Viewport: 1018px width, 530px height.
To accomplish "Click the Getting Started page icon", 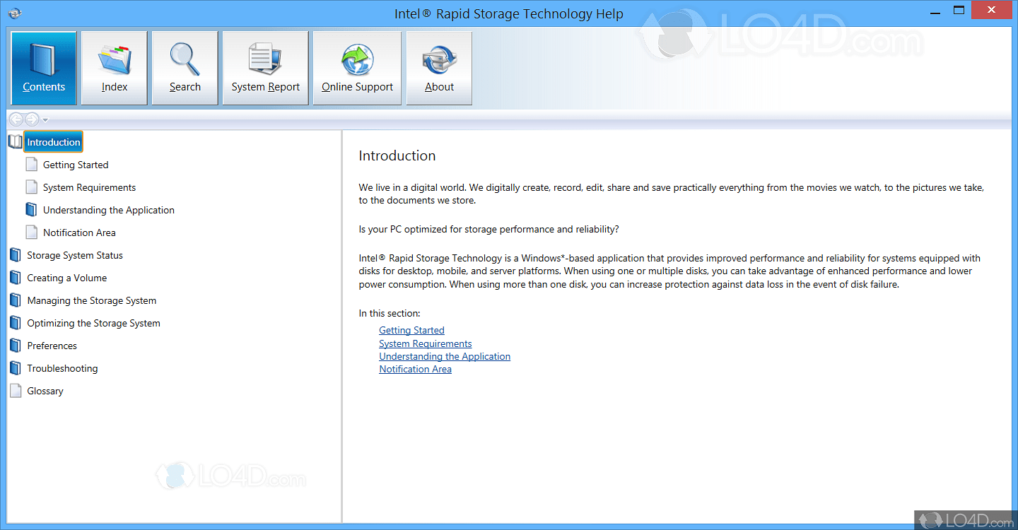I will pos(31,165).
